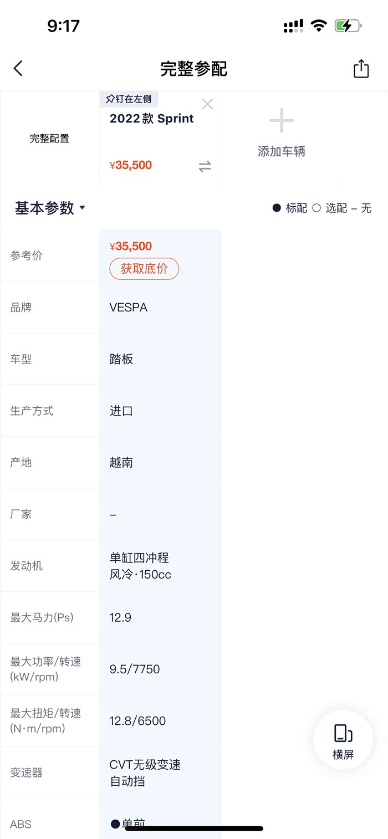Tap the VESPA brand value

click(x=129, y=308)
